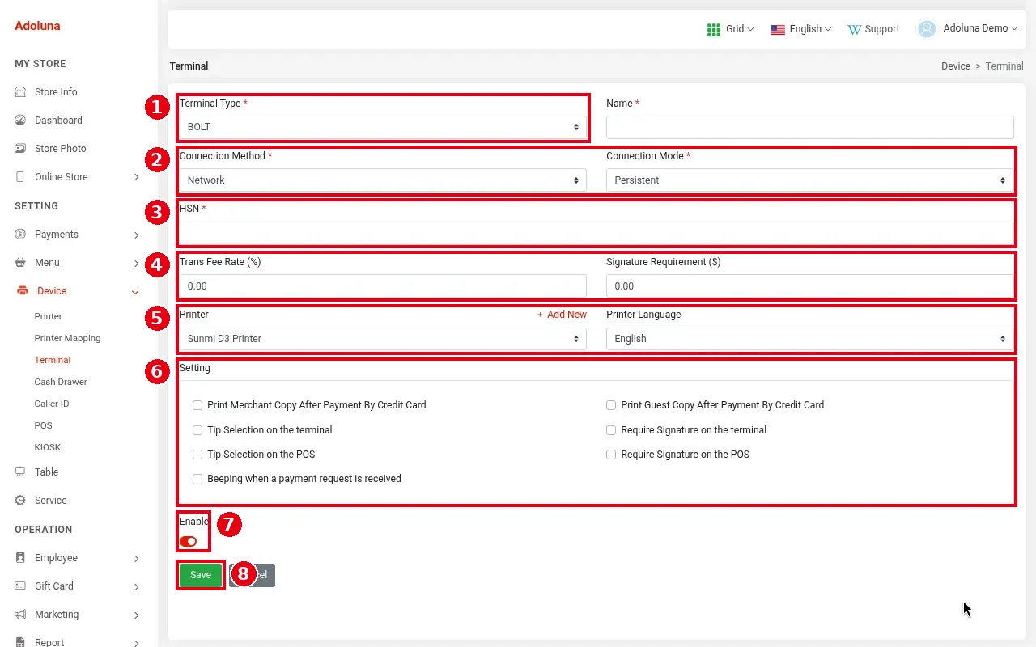Expand the Online Store chevron arrow

coord(136,177)
